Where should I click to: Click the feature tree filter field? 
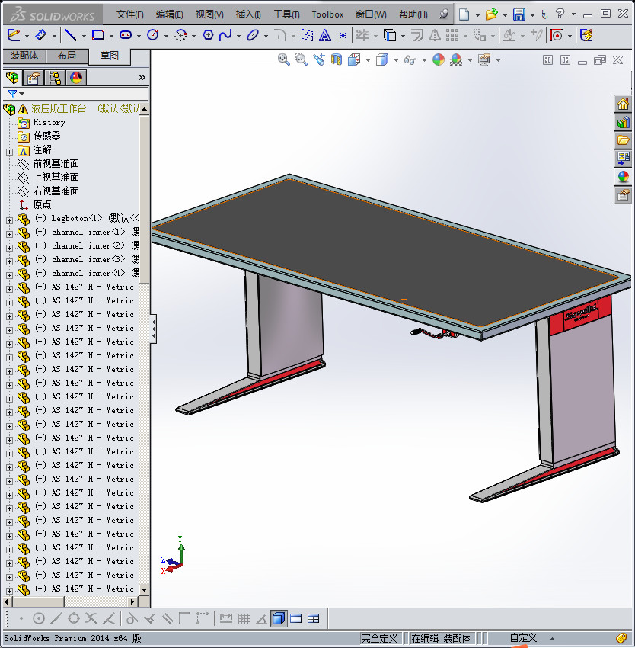coord(76,94)
